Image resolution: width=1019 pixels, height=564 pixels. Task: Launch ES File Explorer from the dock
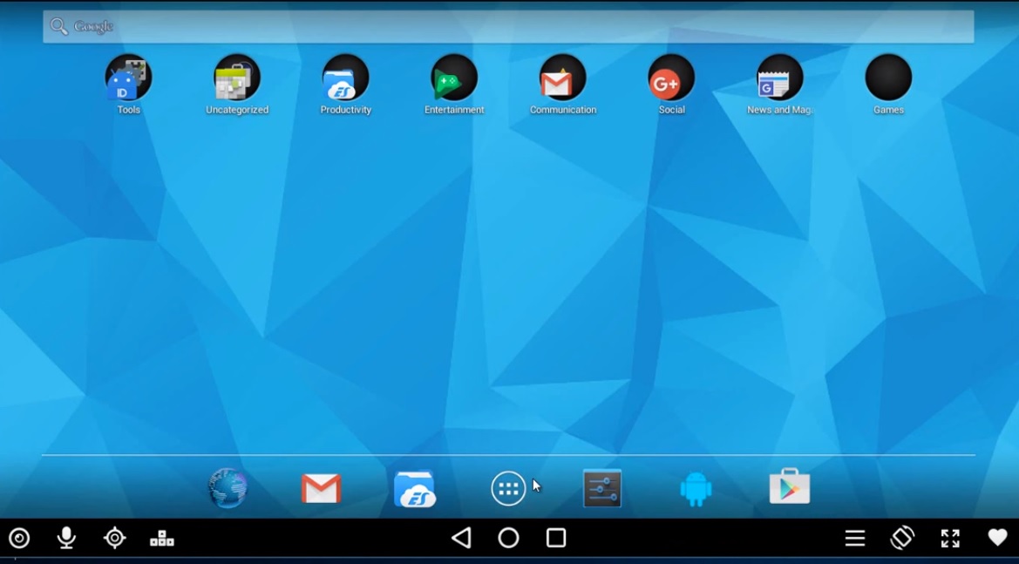point(415,489)
